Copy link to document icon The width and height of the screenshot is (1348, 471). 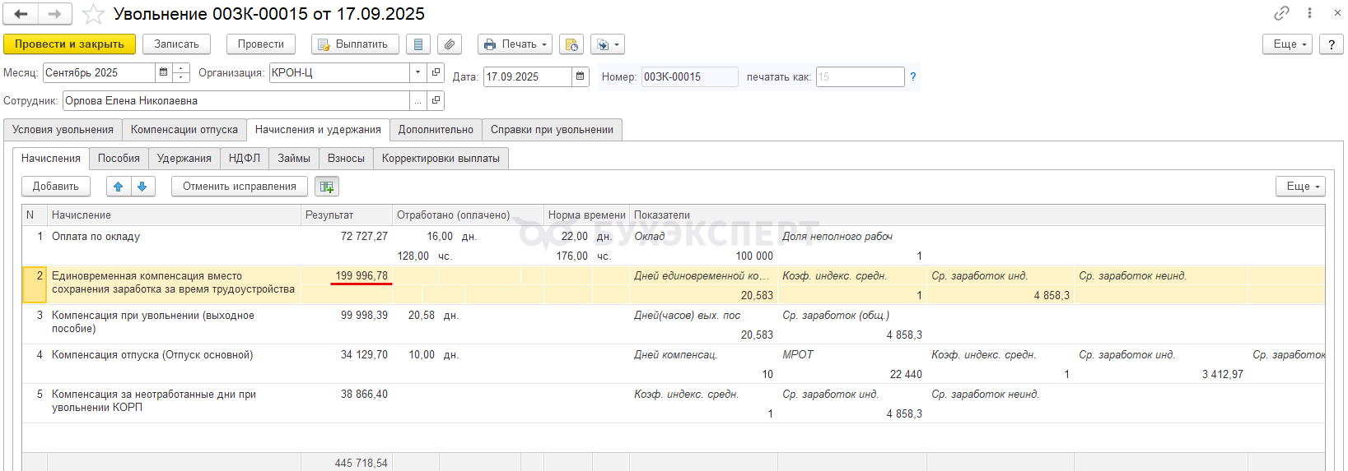[1282, 13]
